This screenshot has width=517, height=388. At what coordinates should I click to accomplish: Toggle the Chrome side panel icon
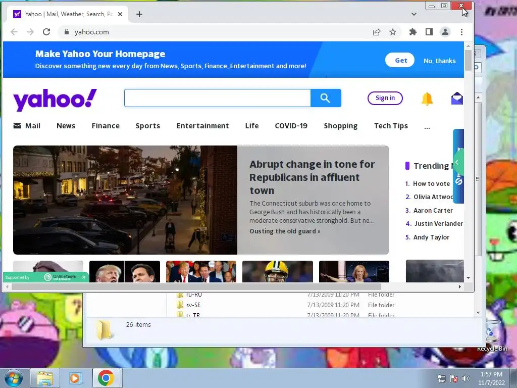click(429, 32)
